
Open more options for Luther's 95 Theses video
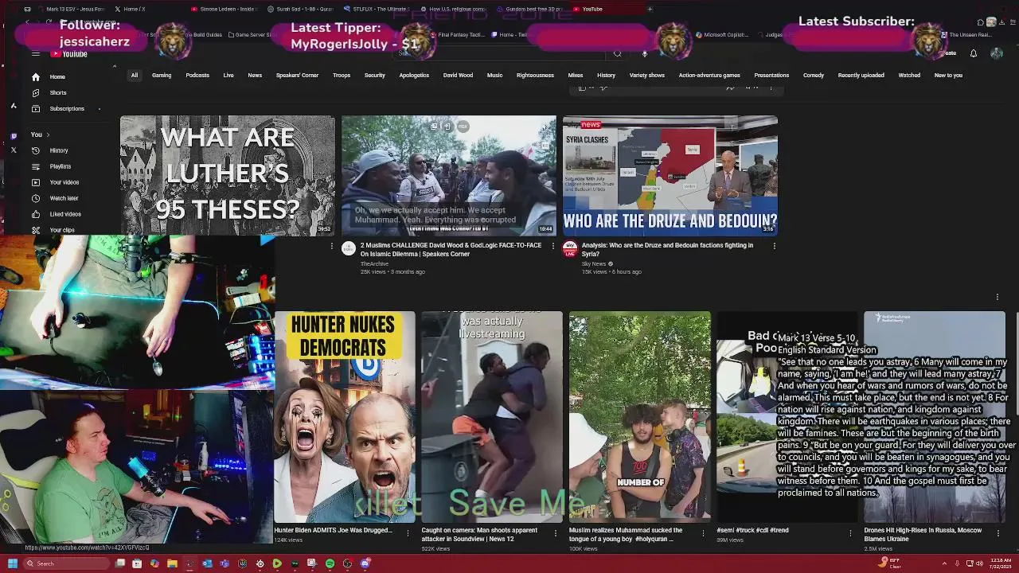tap(332, 246)
